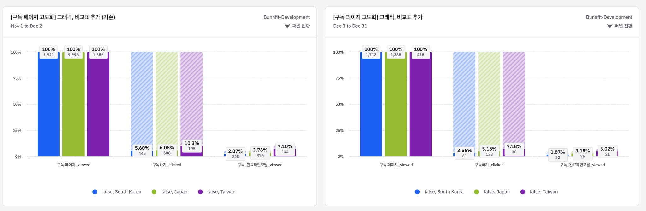Click funnel icon in left chart header
The height and width of the screenshot is (211, 646).
click(x=287, y=26)
